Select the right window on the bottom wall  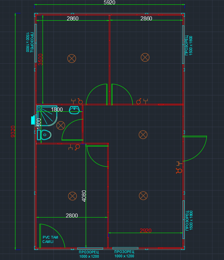pos(125,248)
